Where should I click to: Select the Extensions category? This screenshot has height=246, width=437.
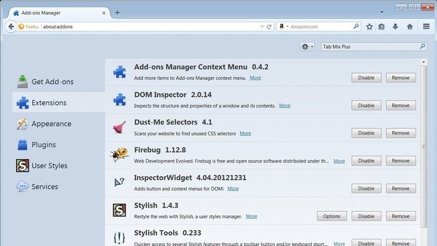pos(58,103)
